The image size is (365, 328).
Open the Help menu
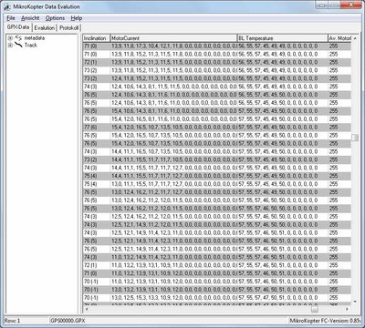[77, 18]
